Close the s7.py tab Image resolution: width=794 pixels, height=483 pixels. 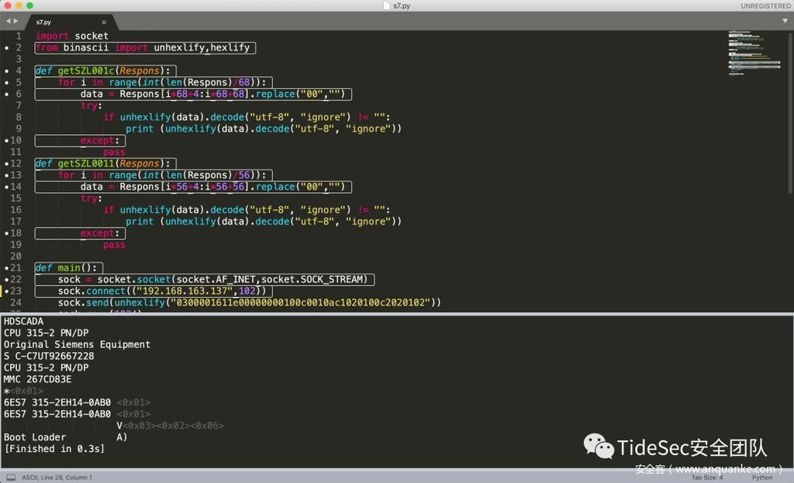coord(104,22)
